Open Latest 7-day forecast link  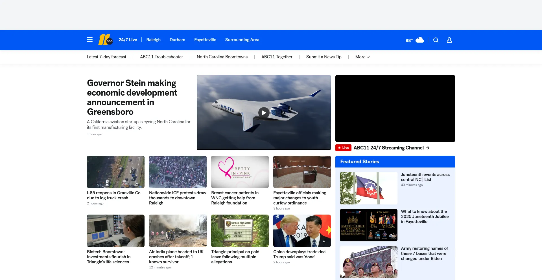pos(106,57)
